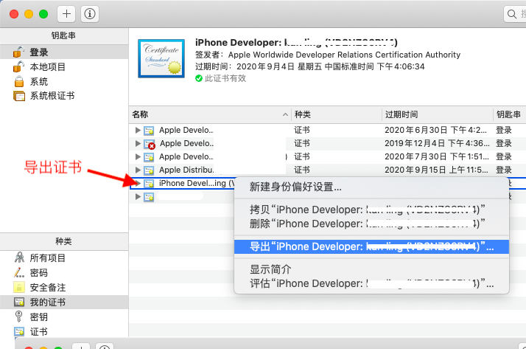This screenshot has height=349, width=526.
Task: Click the red close window button
Action: [14, 14]
